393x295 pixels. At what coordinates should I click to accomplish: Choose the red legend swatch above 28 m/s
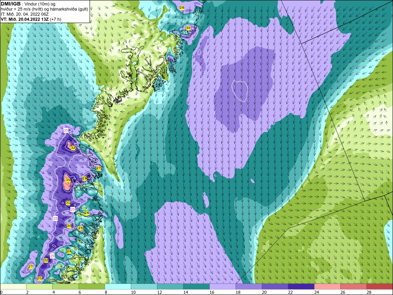(x=380, y=286)
